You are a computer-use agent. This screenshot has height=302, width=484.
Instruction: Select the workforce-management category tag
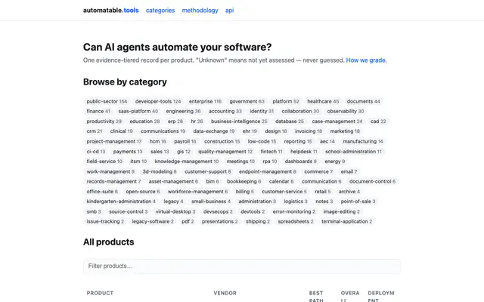coord(197,192)
